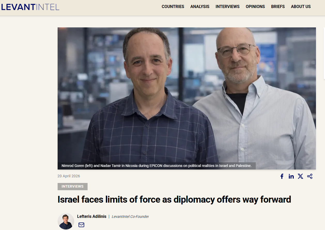This screenshot has width=325, height=230.
Task: Open Lefteris Adilinis author profile link
Action: 92,217
